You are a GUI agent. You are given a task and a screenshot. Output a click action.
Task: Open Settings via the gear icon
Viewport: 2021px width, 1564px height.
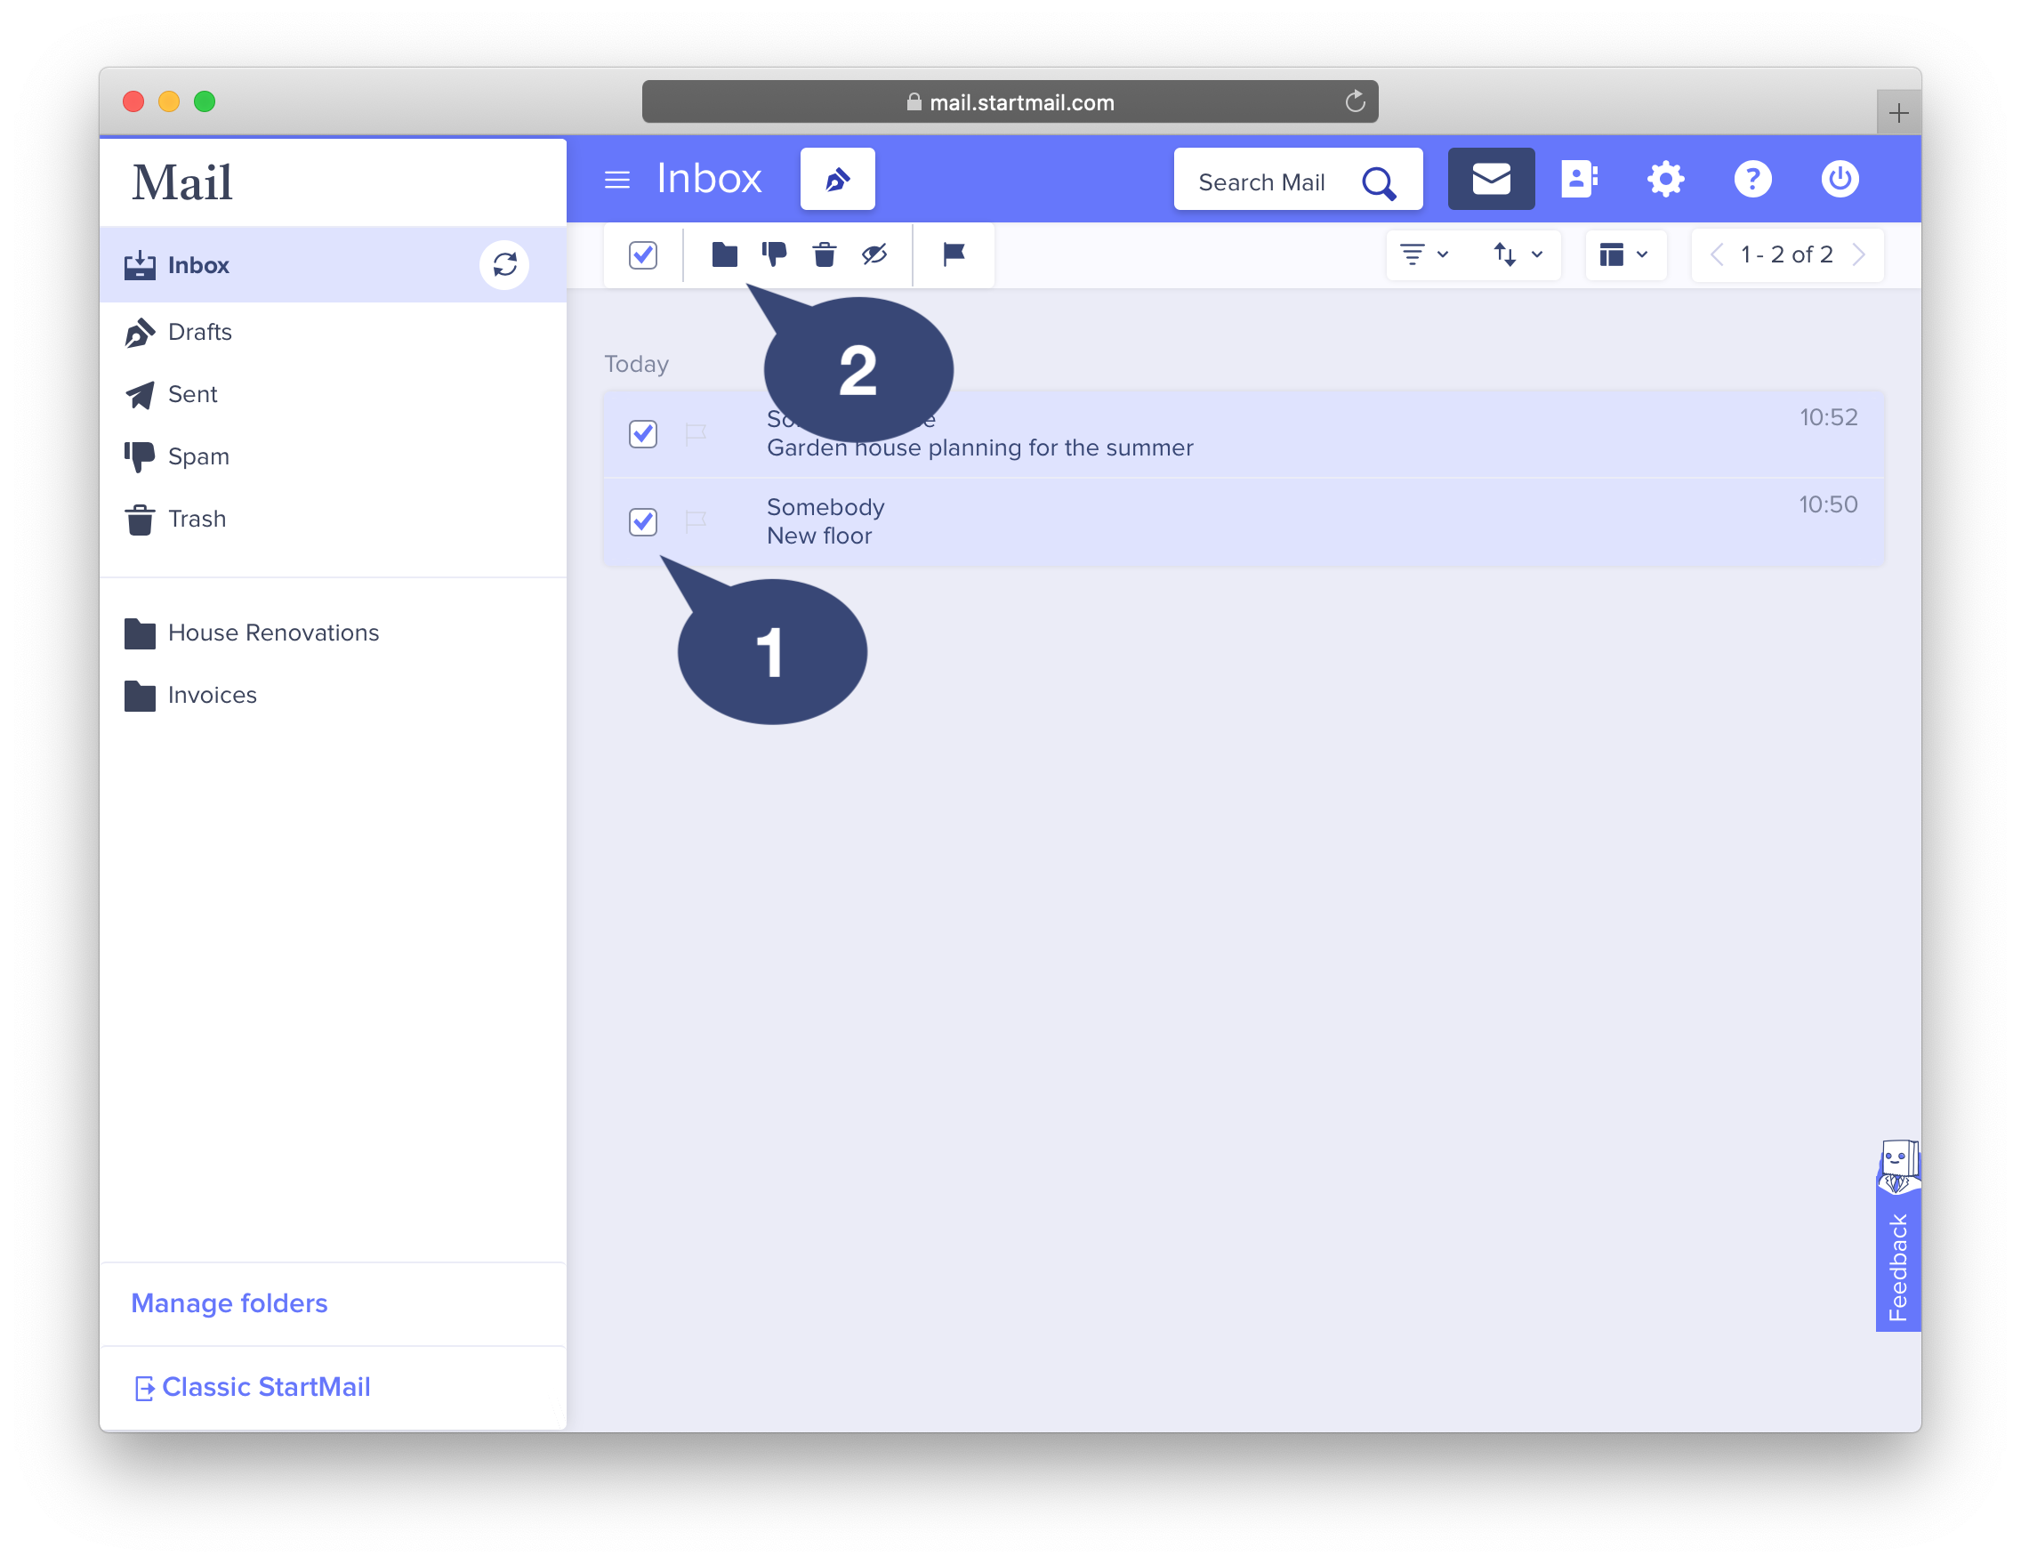(x=1664, y=179)
